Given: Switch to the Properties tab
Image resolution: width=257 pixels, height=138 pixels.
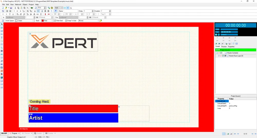Looking at the screenshot, I should [x=231, y=47].
